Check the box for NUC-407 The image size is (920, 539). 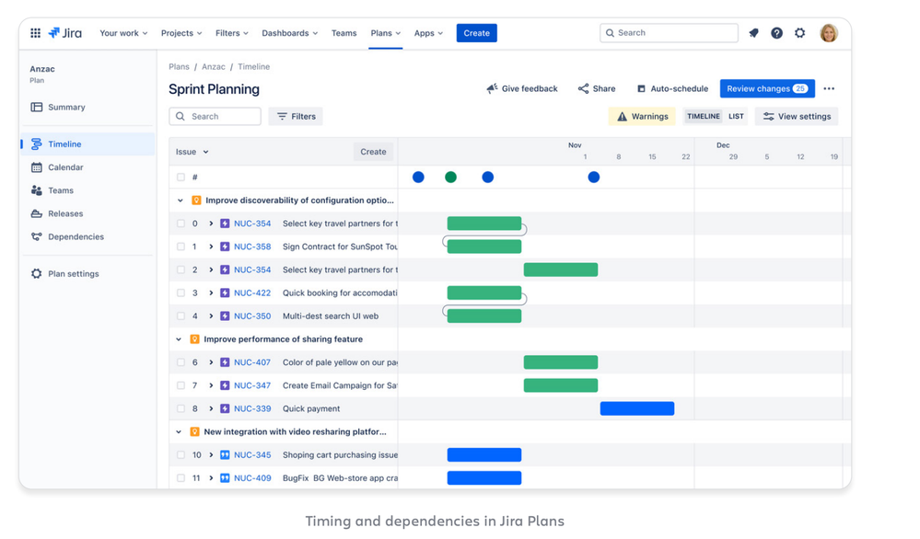point(181,362)
